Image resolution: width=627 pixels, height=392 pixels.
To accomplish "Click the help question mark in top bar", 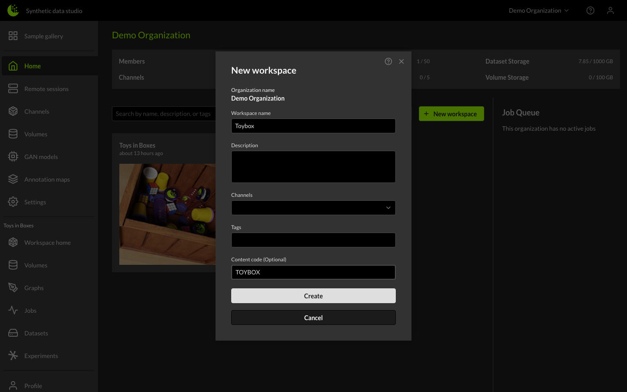I will coord(590,10).
